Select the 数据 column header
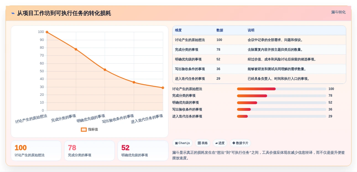This screenshot has width=357, height=172. (x=220, y=30)
